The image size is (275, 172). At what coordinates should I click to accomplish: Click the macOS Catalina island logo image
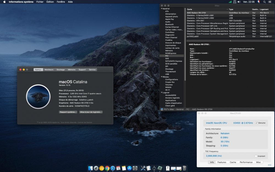[38, 97]
